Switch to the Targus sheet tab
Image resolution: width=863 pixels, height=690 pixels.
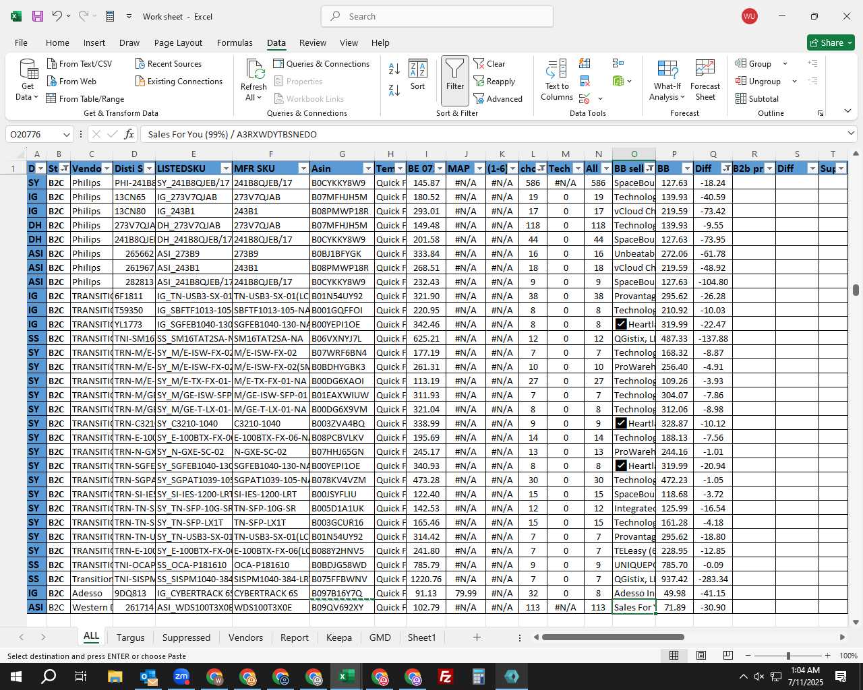[x=131, y=637]
